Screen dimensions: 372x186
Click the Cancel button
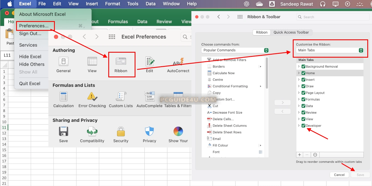pyautogui.click(x=339, y=175)
